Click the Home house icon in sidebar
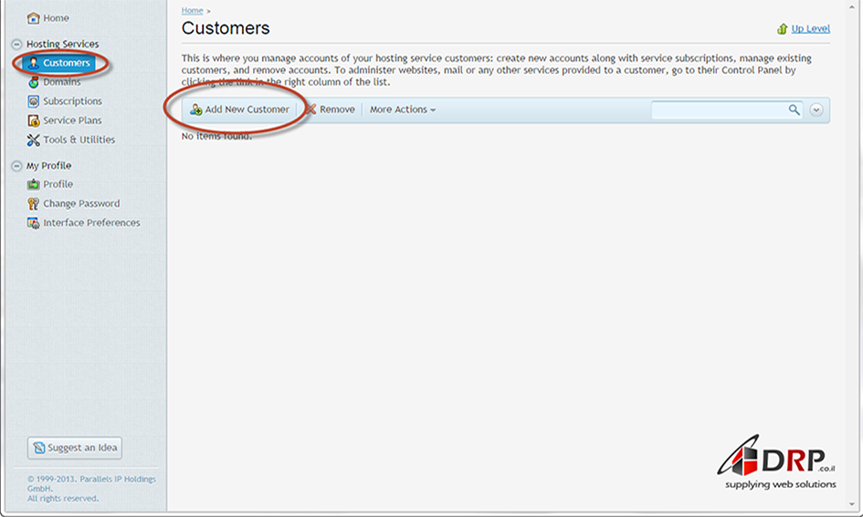This screenshot has width=863, height=517. pyautogui.click(x=34, y=18)
